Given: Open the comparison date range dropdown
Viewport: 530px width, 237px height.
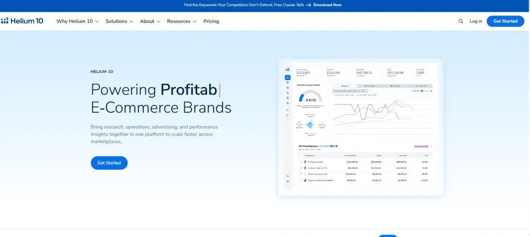Looking at the screenshot, I should (350, 91).
